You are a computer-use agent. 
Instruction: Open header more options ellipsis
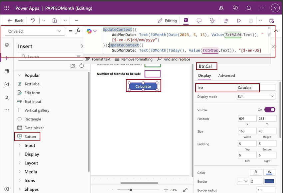262,8
